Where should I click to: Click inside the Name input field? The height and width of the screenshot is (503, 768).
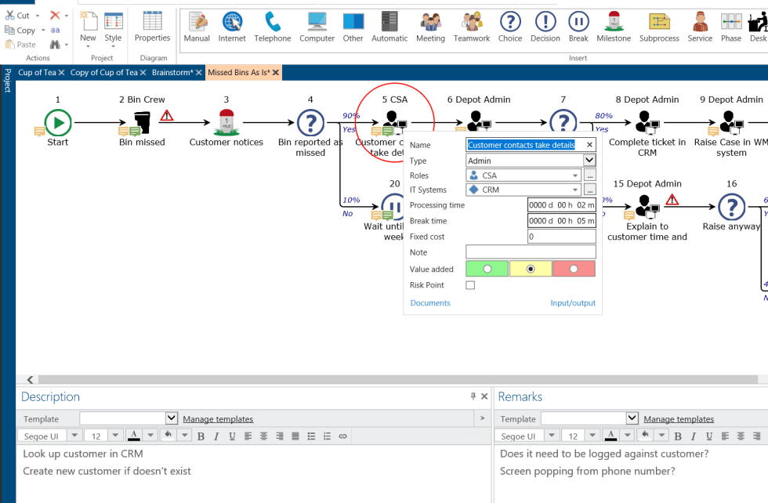pos(521,144)
